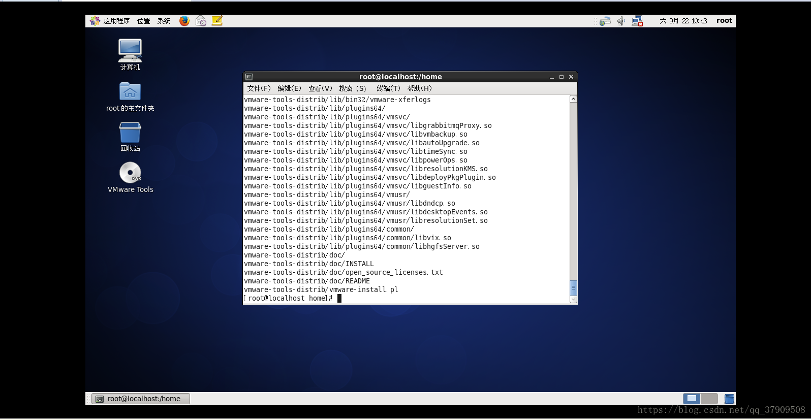This screenshot has height=420, width=811.
Task: Click the terminal scrollbar down arrow
Action: (573, 300)
